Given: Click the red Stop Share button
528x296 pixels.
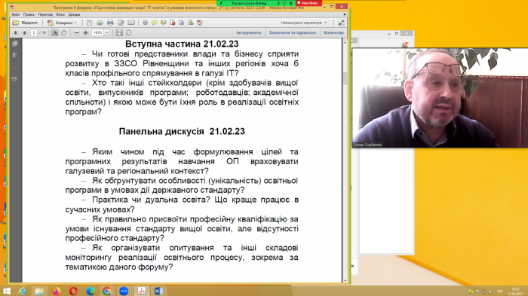Looking at the screenshot, I should 309,3.
